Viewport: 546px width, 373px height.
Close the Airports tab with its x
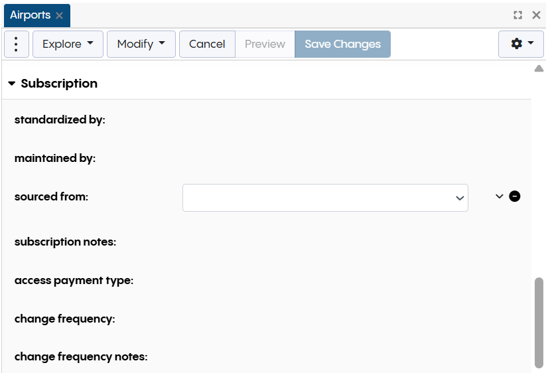59,15
